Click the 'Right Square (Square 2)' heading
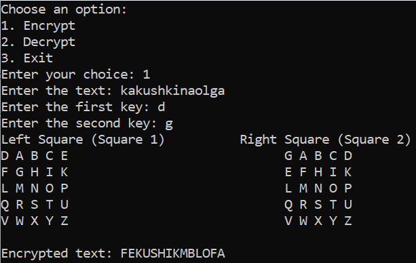416x263 pixels. (x=326, y=140)
